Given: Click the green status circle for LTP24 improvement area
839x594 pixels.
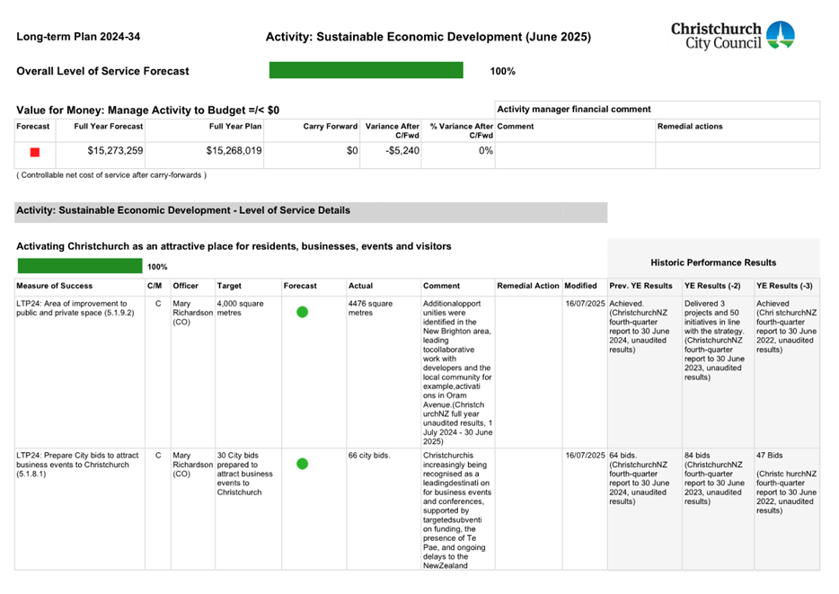Looking at the screenshot, I should pyautogui.click(x=303, y=312).
